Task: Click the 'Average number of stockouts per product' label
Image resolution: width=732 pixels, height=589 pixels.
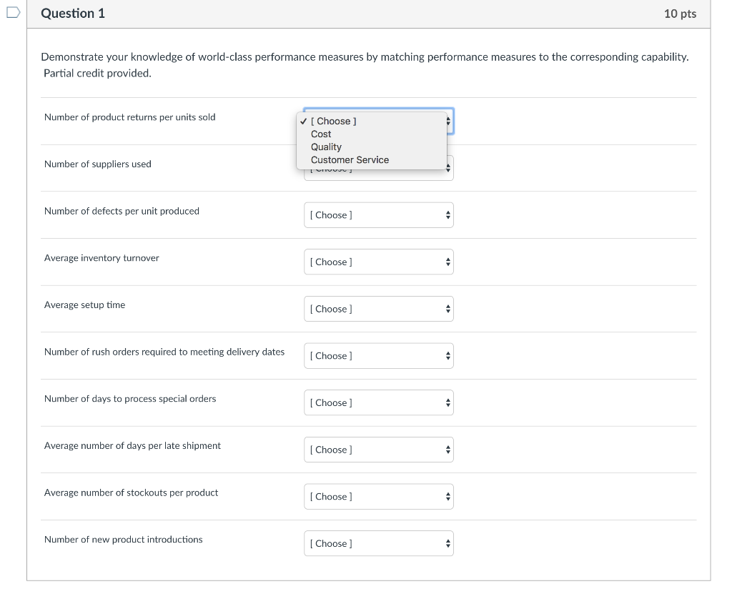Action: [x=132, y=493]
